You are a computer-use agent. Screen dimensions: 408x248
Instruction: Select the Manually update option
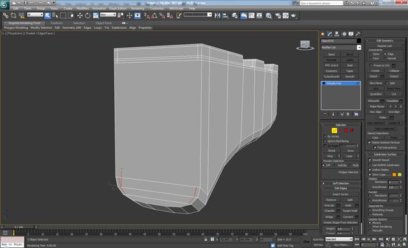pos(370,231)
